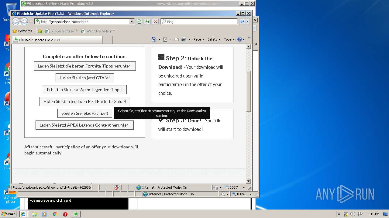The width and height of the screenshot is (389, 218).
Task: Expand the address bar URL dropdown
Action: [132, 21]
